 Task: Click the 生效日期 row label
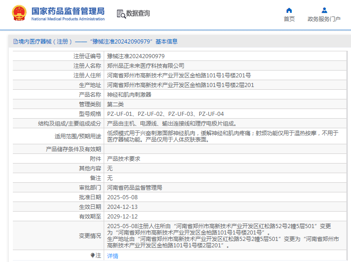90,207
